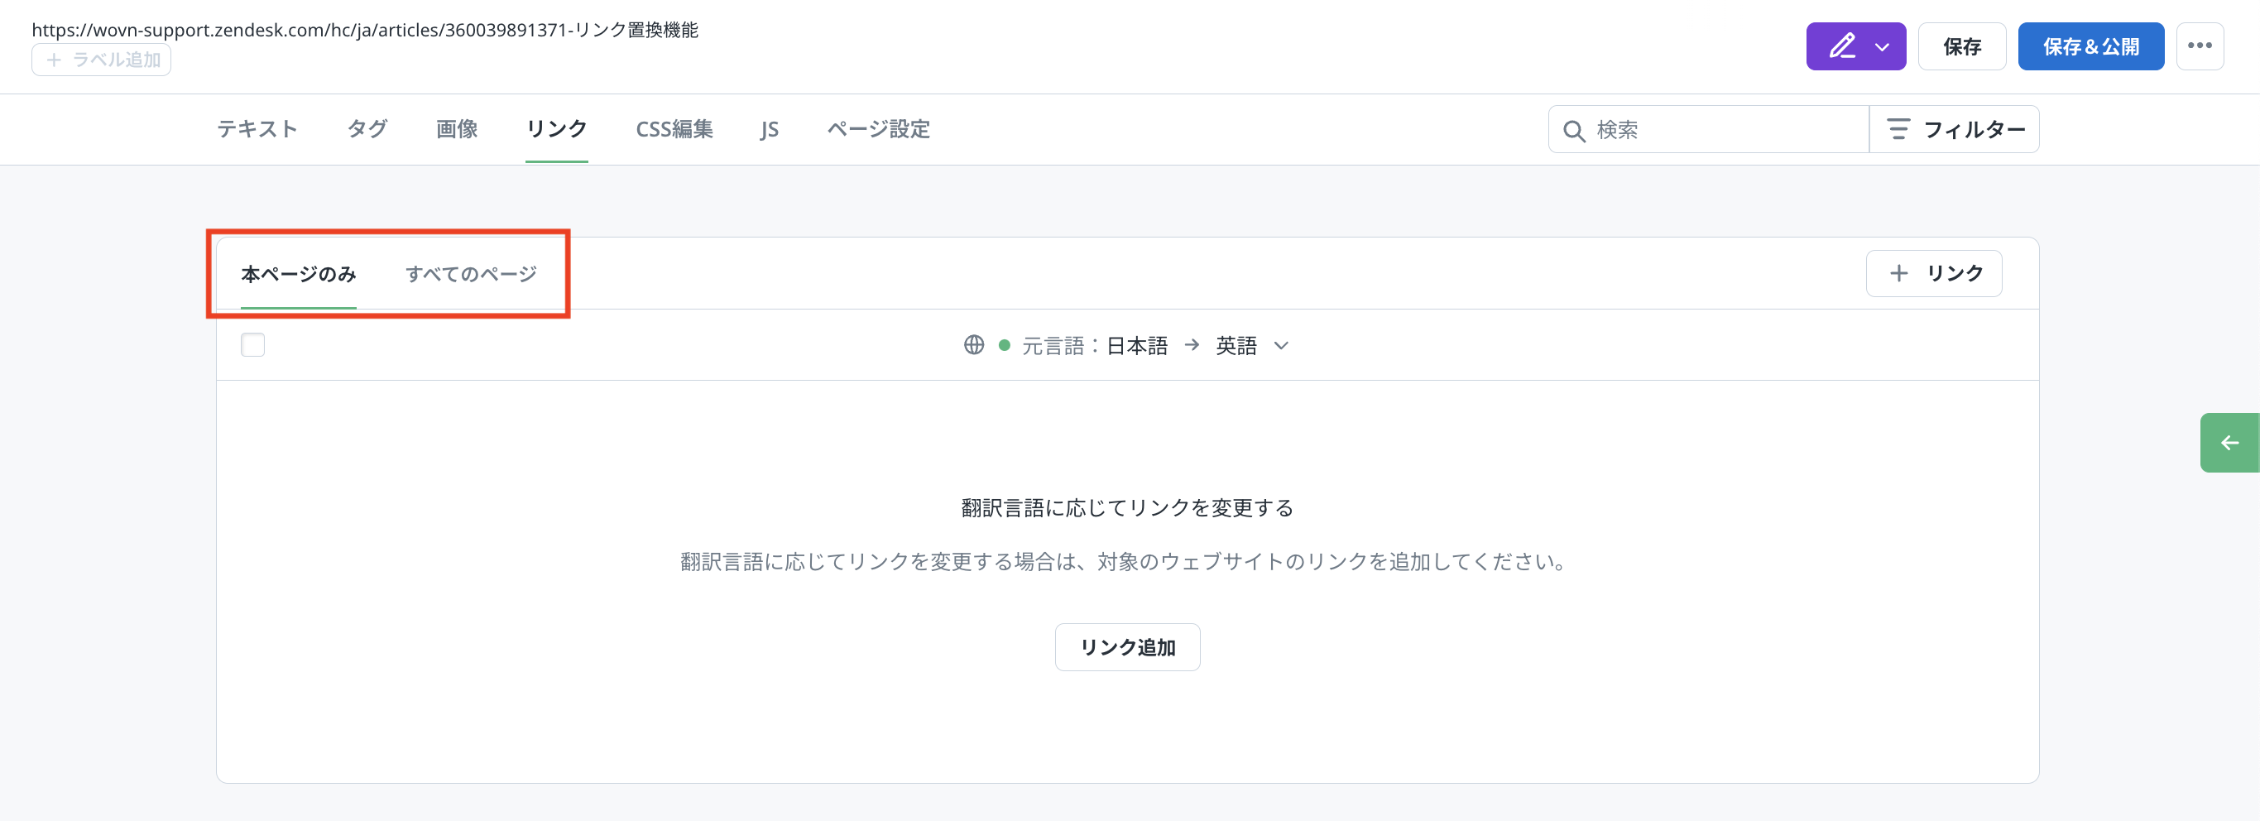
Task: Click the magnifying glass search icon
Action: [x=1574, y=131]
